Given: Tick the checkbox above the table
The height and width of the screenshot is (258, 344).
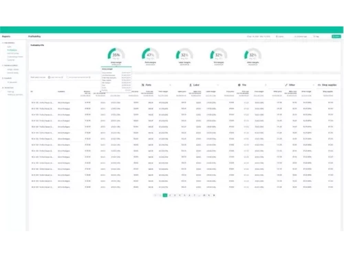Looking at the screenshot, I should point(67,77).
